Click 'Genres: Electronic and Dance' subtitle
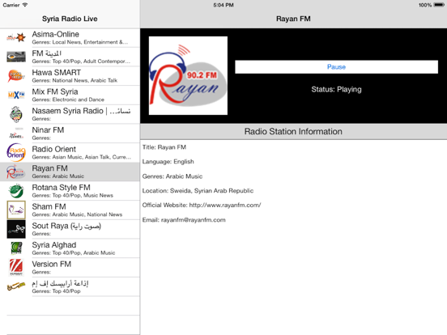 (68, 100)
